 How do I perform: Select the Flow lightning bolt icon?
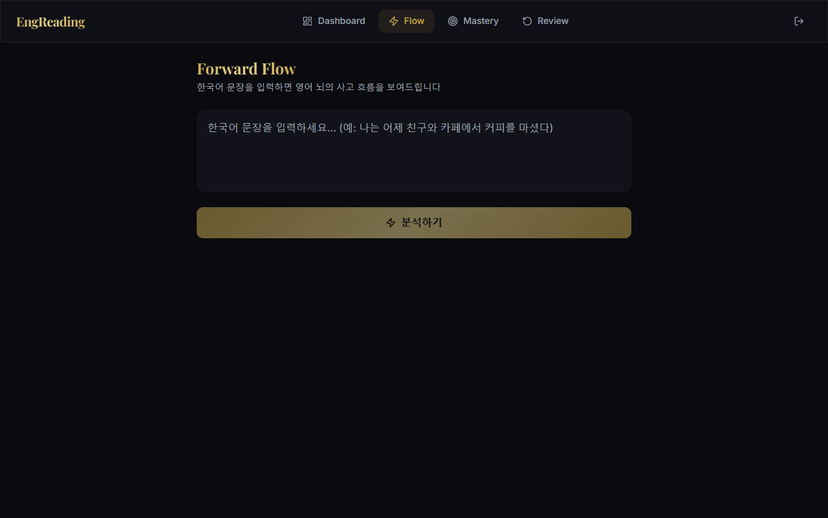[394, 21]
